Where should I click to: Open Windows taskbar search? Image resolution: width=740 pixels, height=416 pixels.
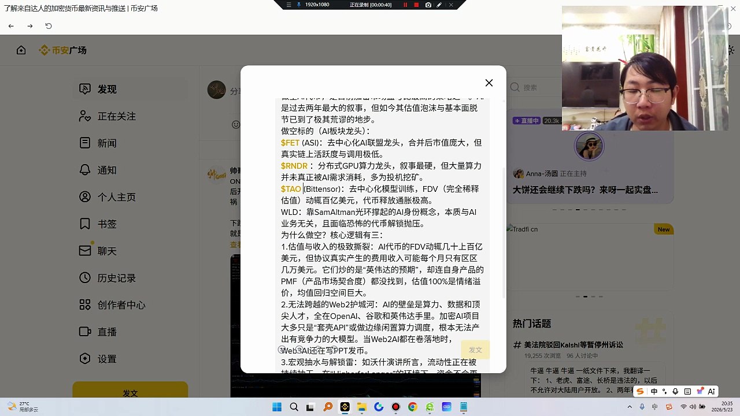point(294,407)
